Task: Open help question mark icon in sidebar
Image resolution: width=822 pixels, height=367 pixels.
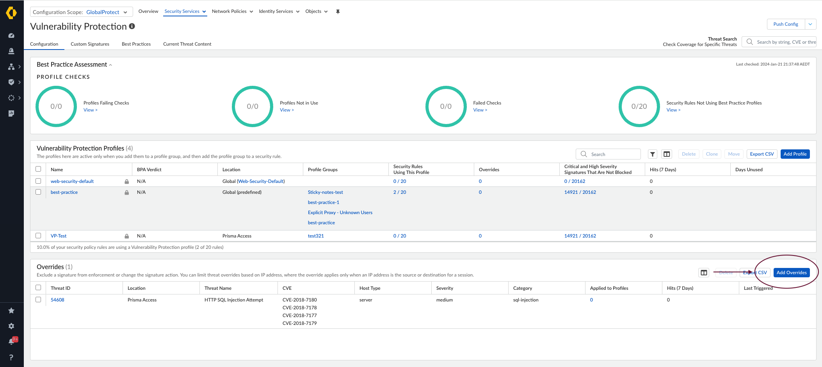Action: (11, 357)
